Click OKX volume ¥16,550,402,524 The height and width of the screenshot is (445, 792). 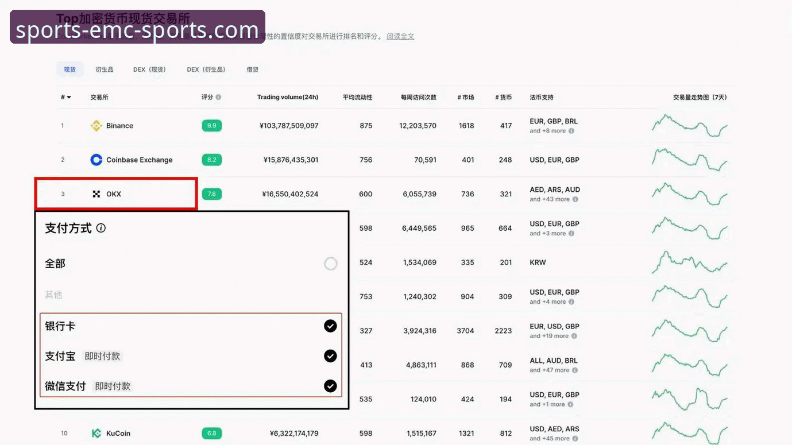tap(291, 194)
